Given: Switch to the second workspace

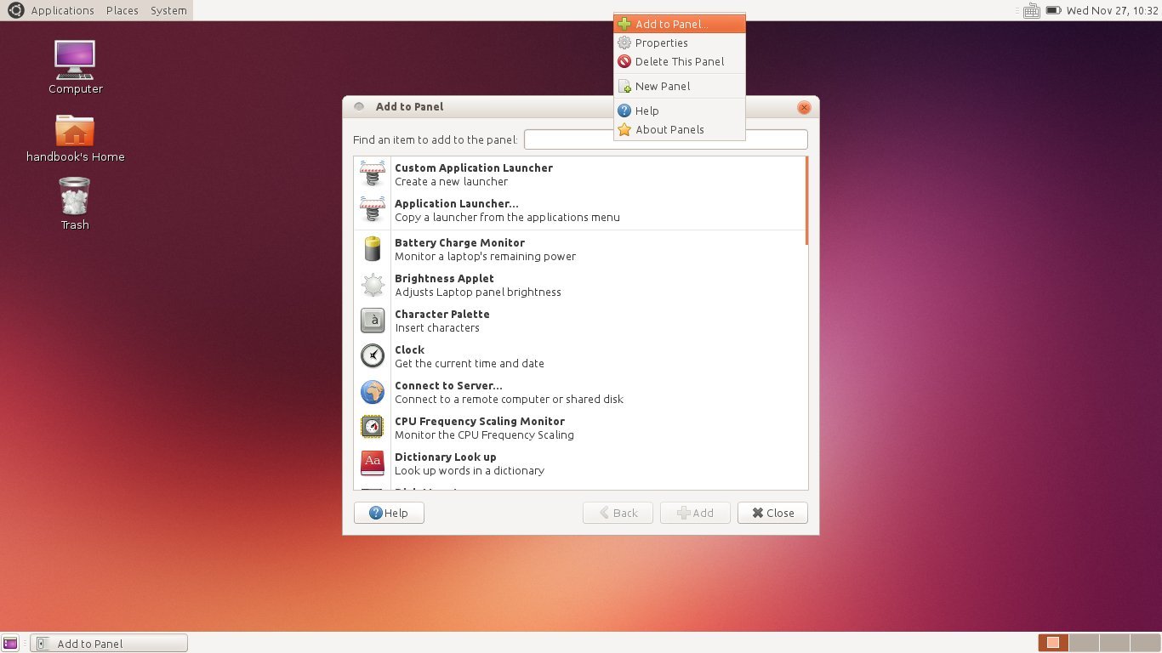Looking at the screenshot, I should point(1083,643).
